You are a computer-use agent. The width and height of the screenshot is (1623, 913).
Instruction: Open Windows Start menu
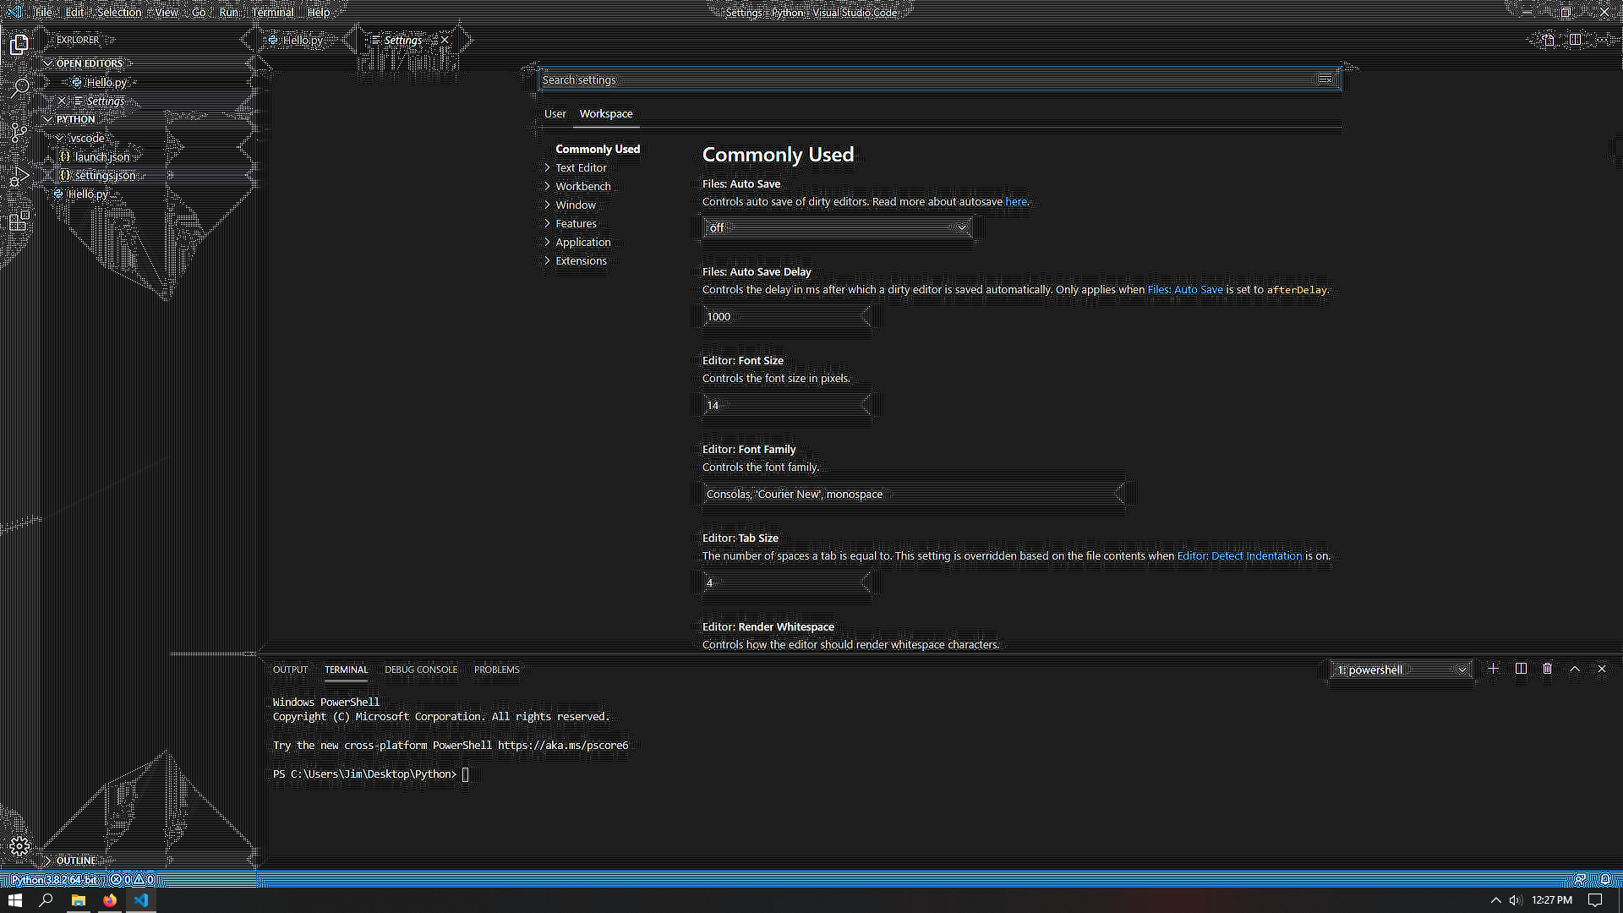[x=14, y=900]
